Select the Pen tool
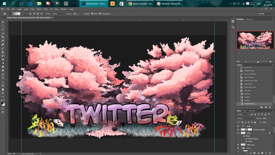 pyautogui.click(x=3, y=74)
